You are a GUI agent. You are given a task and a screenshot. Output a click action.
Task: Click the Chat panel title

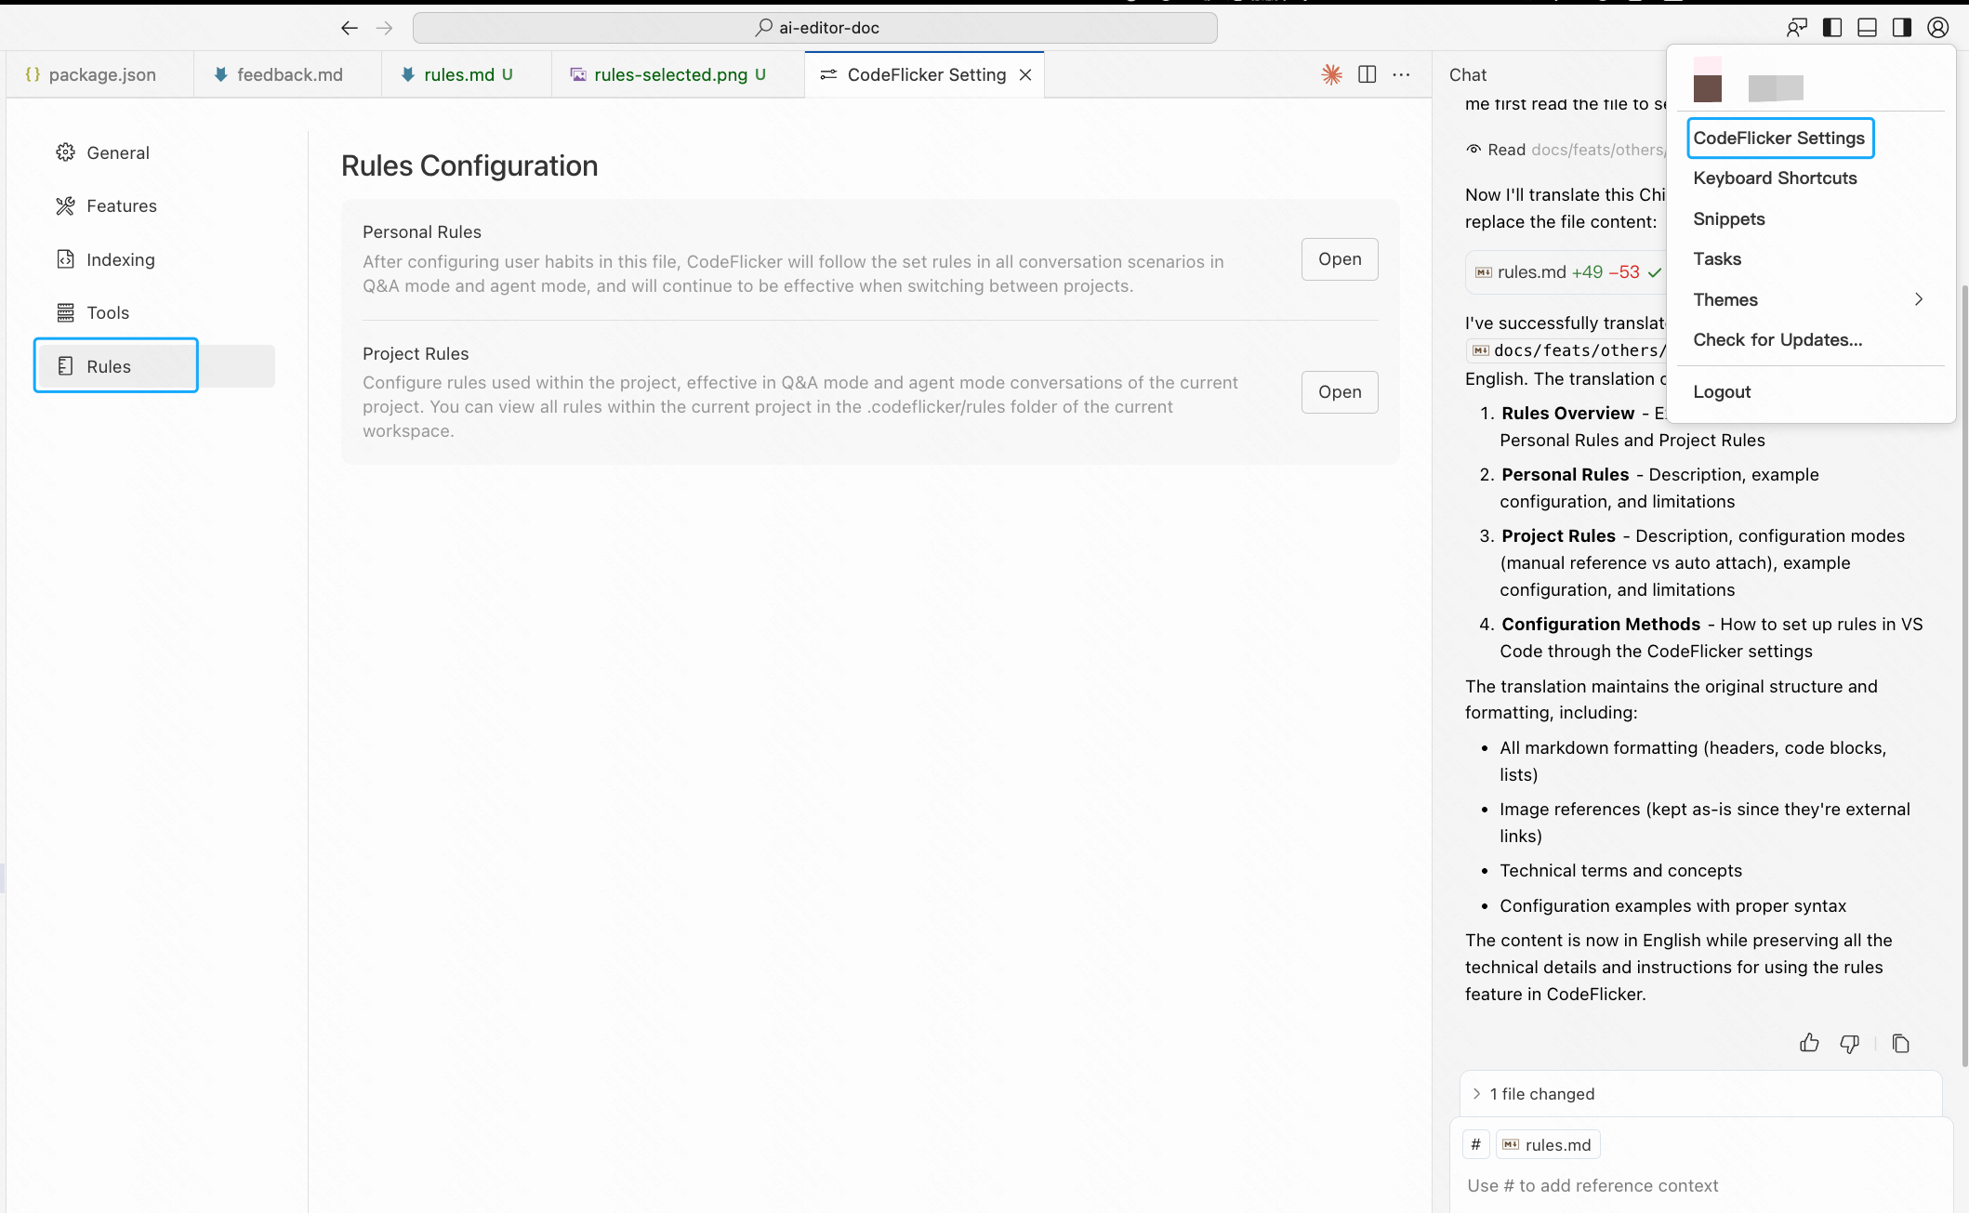click(x=1468, y=74)
